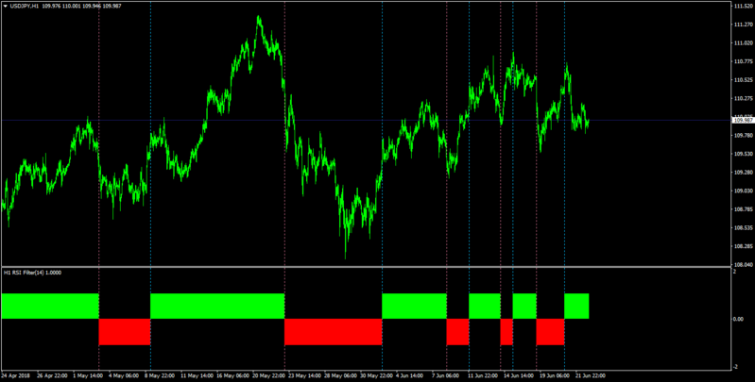Viewport: 755px width, 382px height.
Task: Click the 108.785 price axis label
Action: pyautogui.click(x=743, y=209)
